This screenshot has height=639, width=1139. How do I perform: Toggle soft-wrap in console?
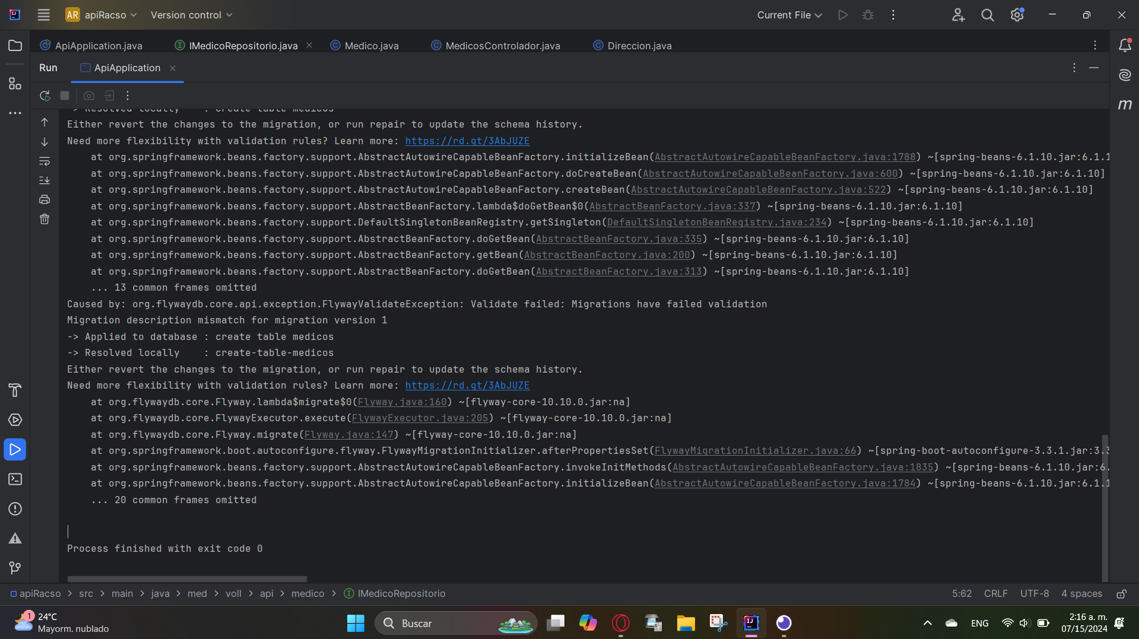point(45,161)
